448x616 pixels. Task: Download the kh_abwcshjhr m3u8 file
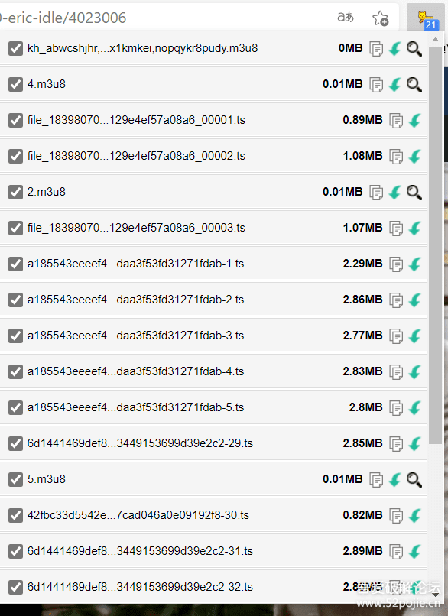coord(395,49)
